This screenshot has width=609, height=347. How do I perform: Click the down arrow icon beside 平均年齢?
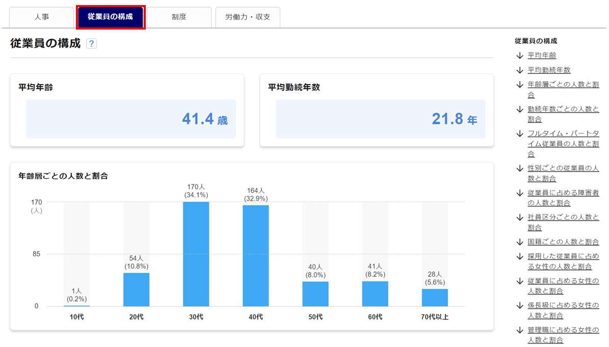point(520,56)
